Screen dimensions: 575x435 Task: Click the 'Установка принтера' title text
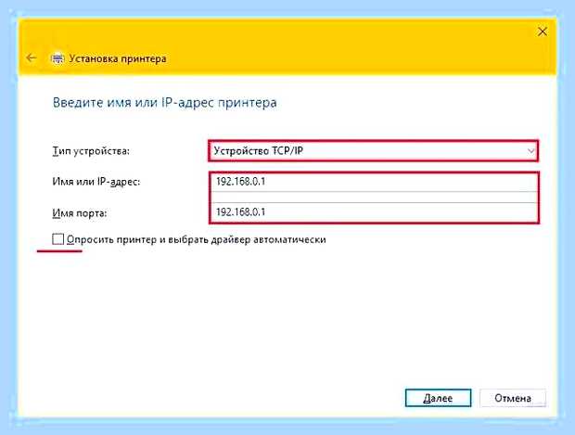118,58
